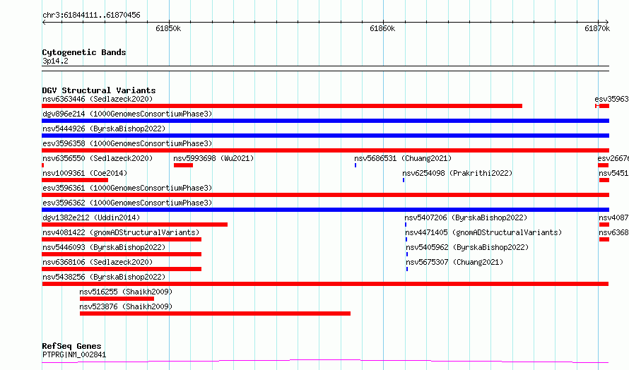Open the nsv6356550 (Sedlazeck2020) variant label
629x370 pixels.
point(98,158)
